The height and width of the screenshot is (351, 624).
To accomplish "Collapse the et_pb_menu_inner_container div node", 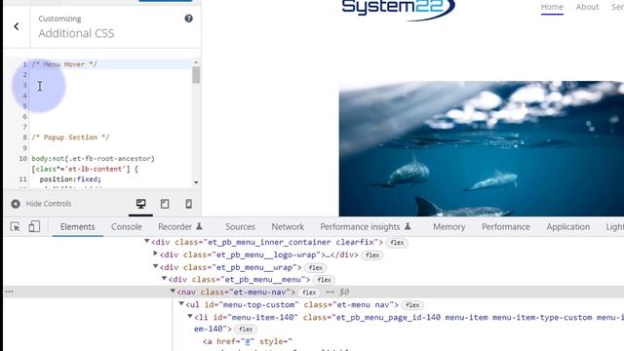I will (147, 241).
